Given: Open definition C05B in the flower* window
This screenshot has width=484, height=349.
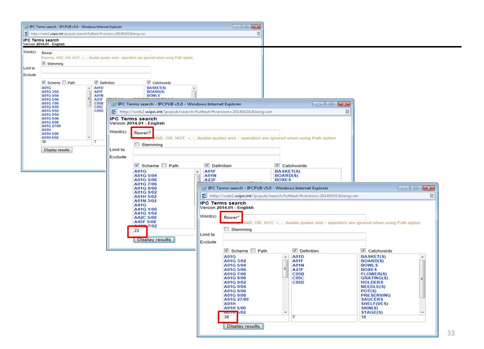Looking at the screenshot, I should [298, 274].
